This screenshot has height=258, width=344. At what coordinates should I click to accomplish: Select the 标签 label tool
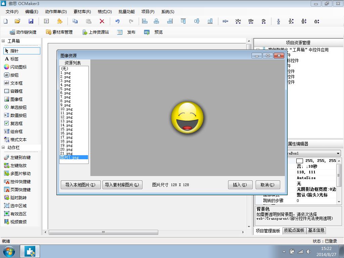[x=14, y=59]
